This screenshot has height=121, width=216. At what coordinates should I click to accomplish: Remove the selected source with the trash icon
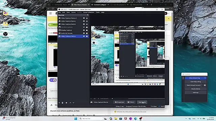62,103
